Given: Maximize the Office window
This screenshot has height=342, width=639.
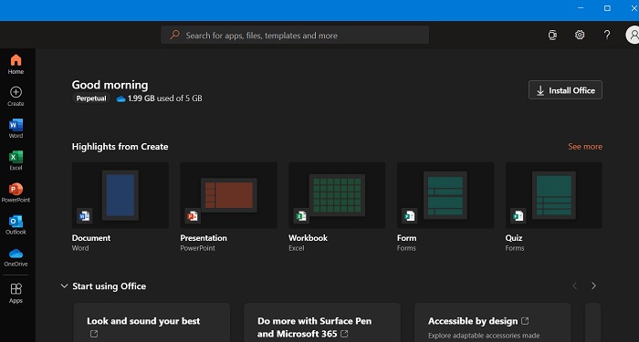Looking at the screenshot, I should 607,8.
